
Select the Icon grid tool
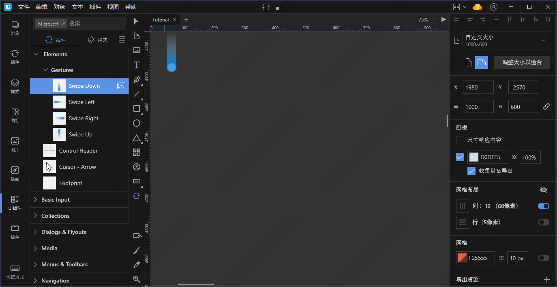click(x=137, y=152)
